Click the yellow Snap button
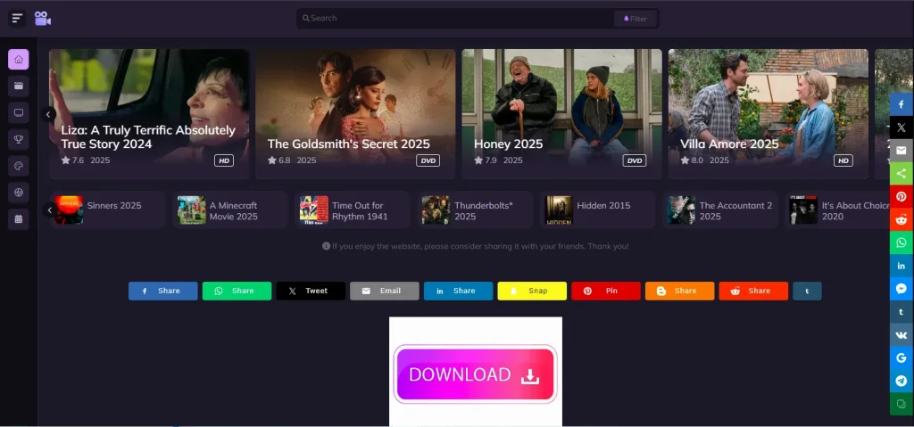 click(x=532, y=291)
